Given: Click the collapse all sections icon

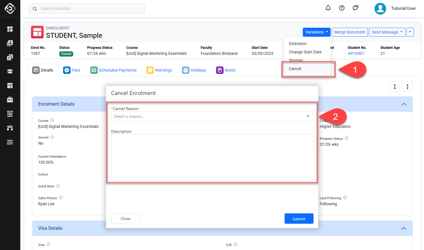Looking at the screenshot, I should (x=407, y=87).
